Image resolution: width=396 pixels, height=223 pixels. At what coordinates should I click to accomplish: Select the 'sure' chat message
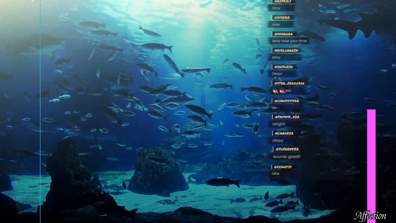coord(276,24)
